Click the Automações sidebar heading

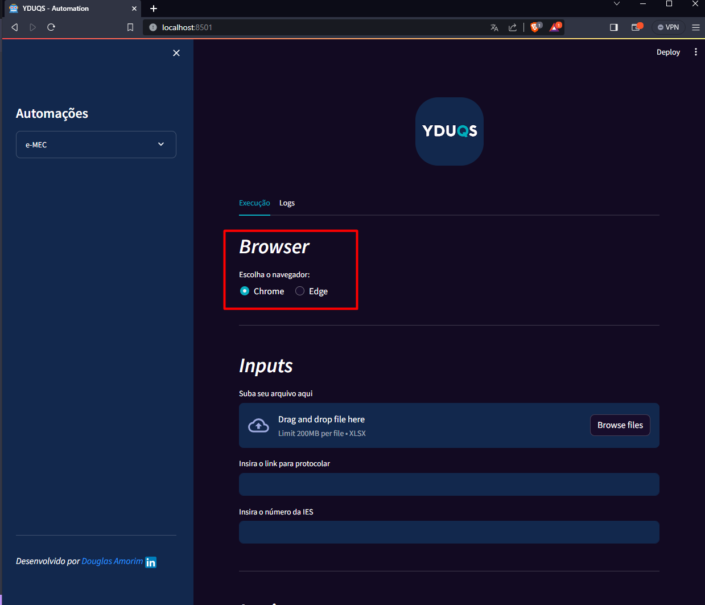(52, 113)
